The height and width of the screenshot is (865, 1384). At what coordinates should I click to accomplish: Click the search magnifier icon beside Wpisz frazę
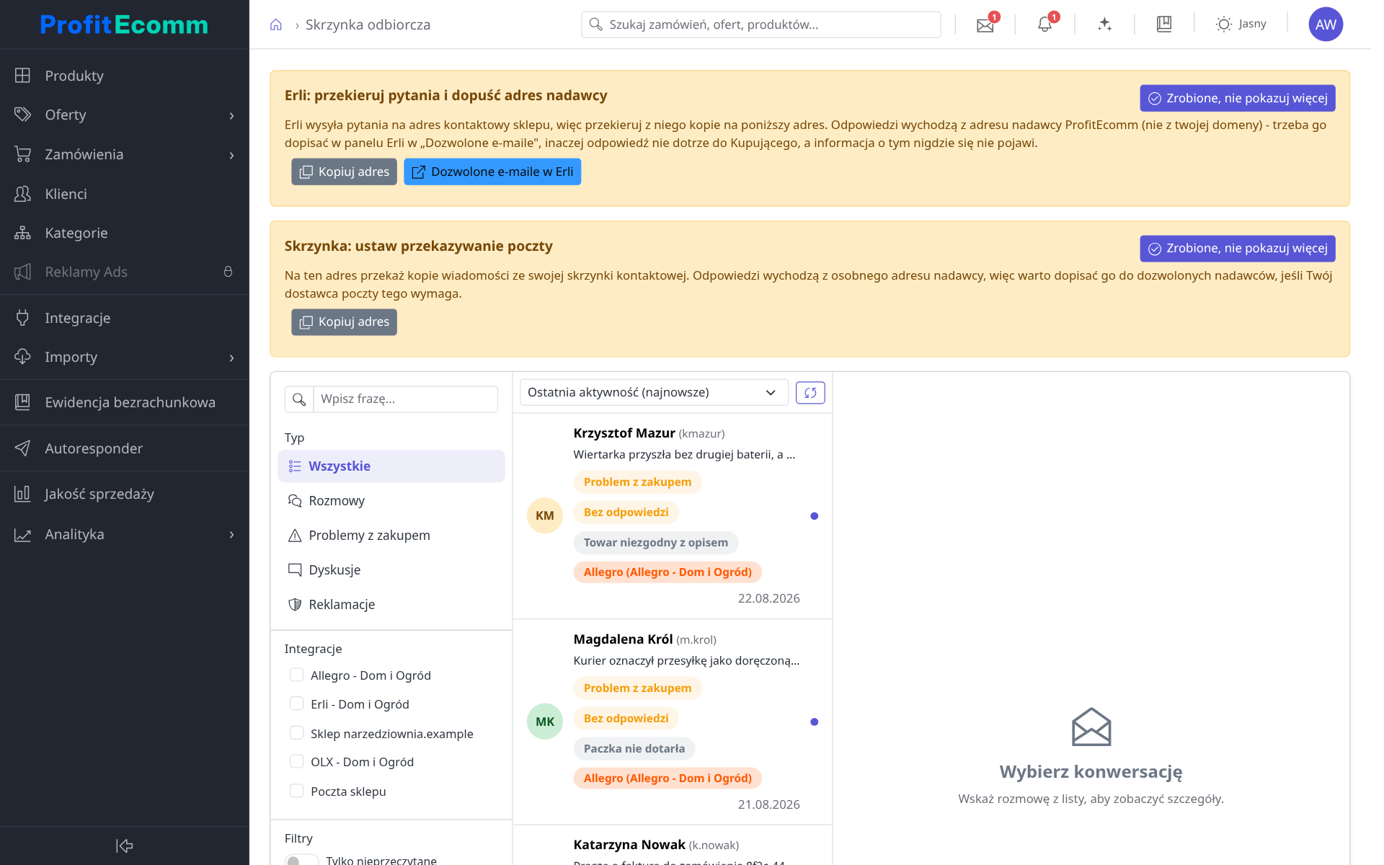point(299,399)
